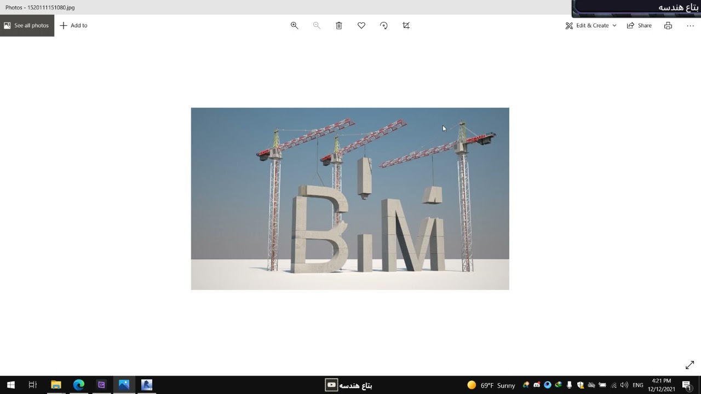This screenshot has height=394, width=701.
Task: Launch Microsoft Edge from the taskbar
Action: coord(79,385)
